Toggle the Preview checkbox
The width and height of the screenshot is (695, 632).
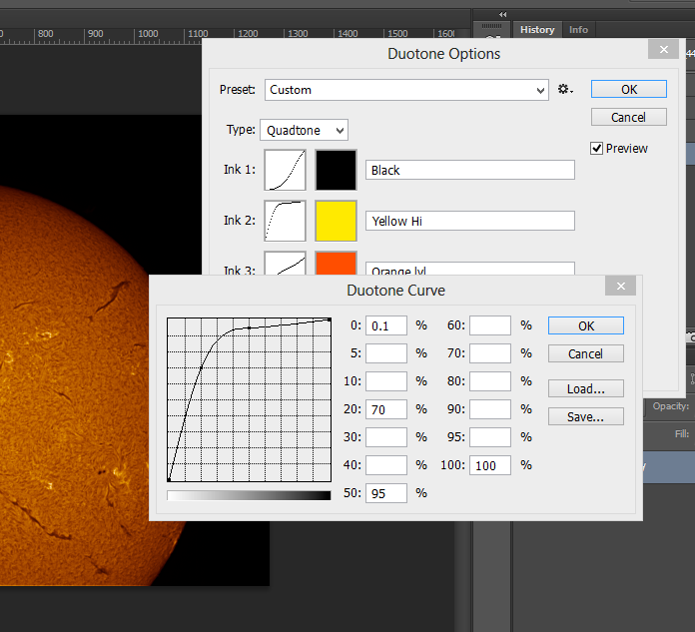click(597, 149)
